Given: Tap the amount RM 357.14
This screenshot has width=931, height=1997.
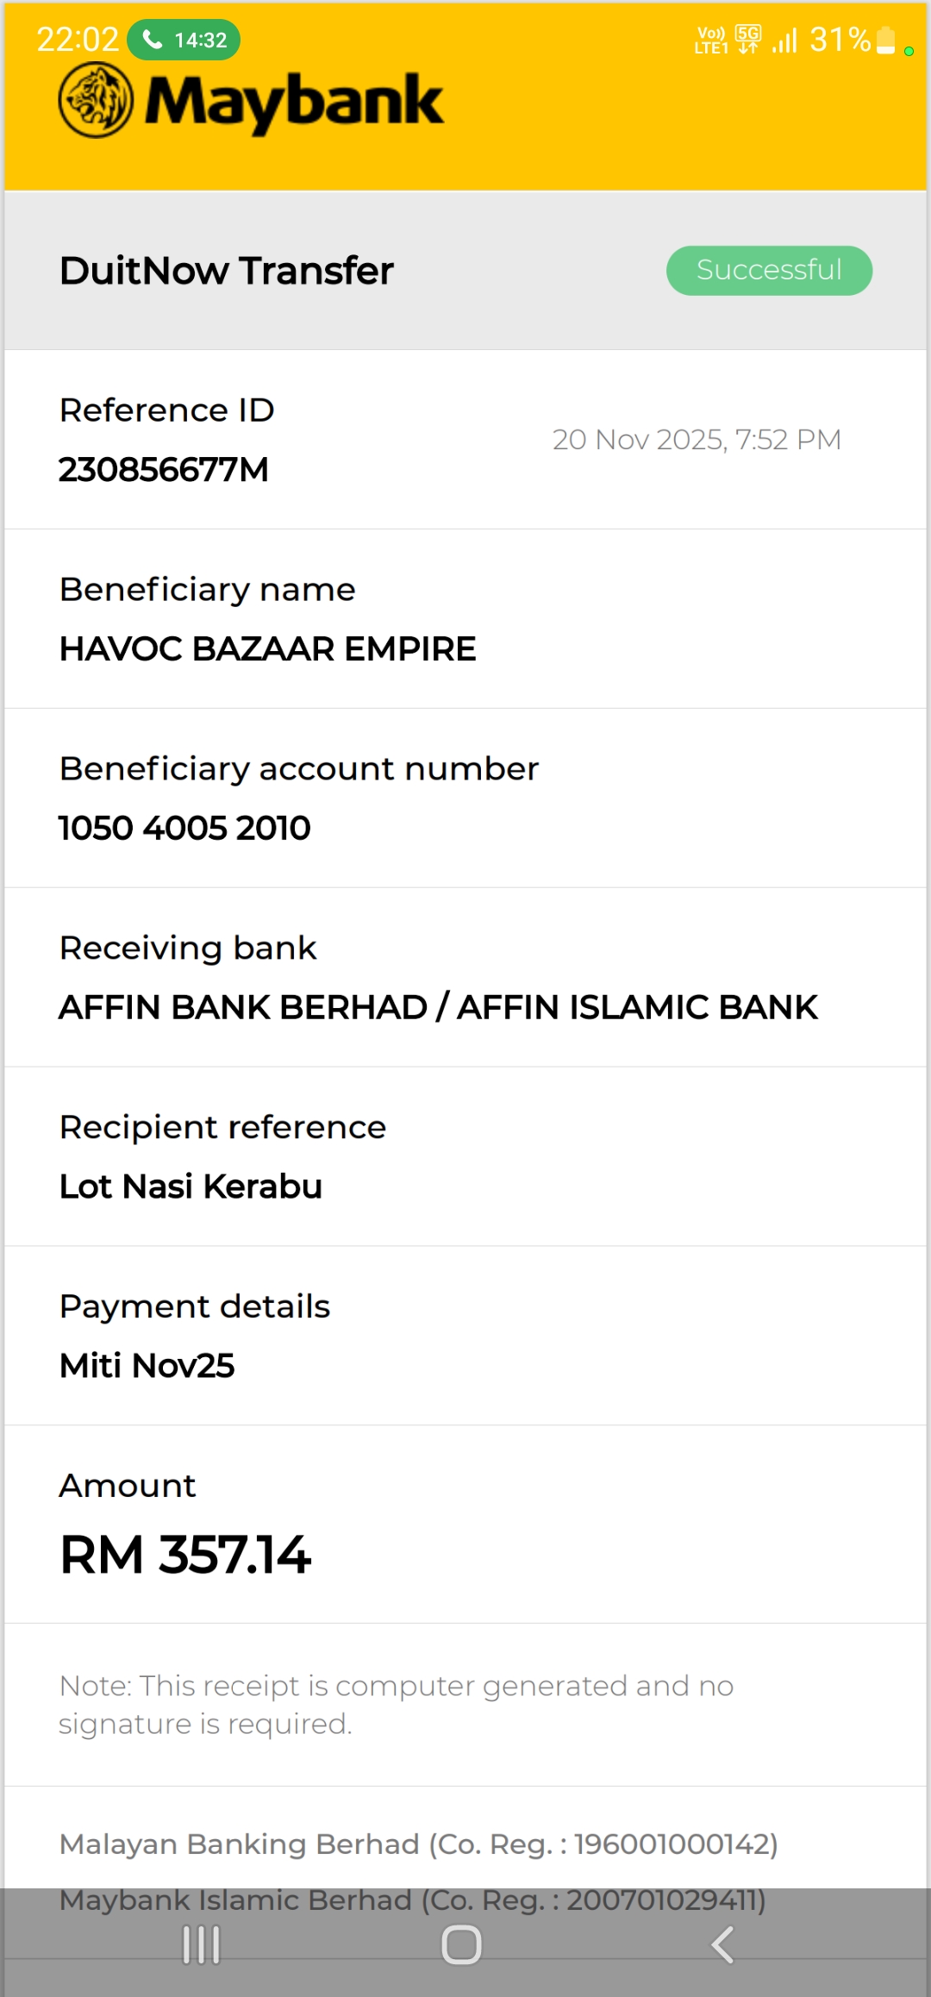Looking at the screenshot, I should click(x=185, y=1556).
